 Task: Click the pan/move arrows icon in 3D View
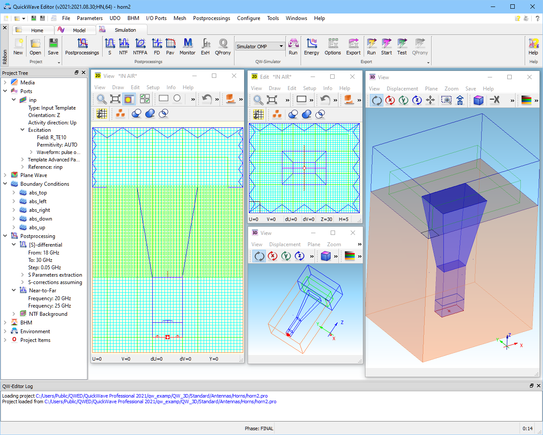tap(430, 100)
